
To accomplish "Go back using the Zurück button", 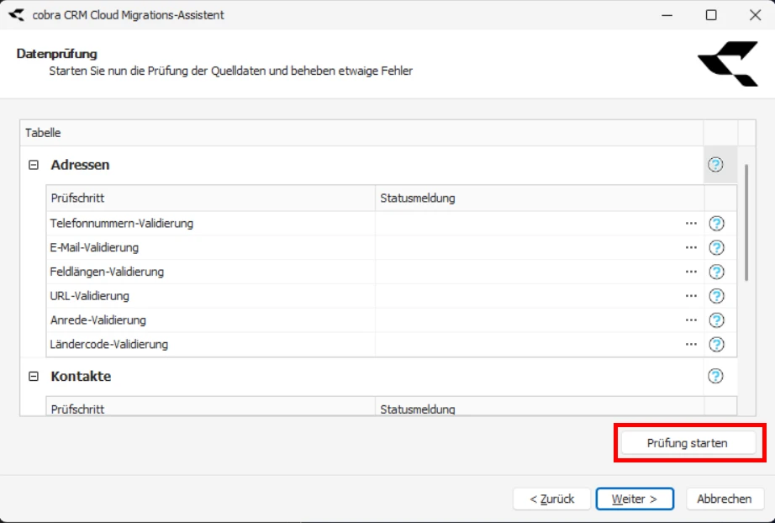I will click(x=551, y=499).
